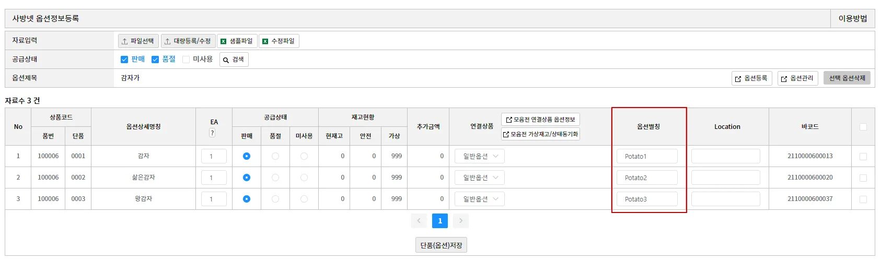
Task: Click 모음전 연결상품 옵션정보 button
Action: coord(540,120)
